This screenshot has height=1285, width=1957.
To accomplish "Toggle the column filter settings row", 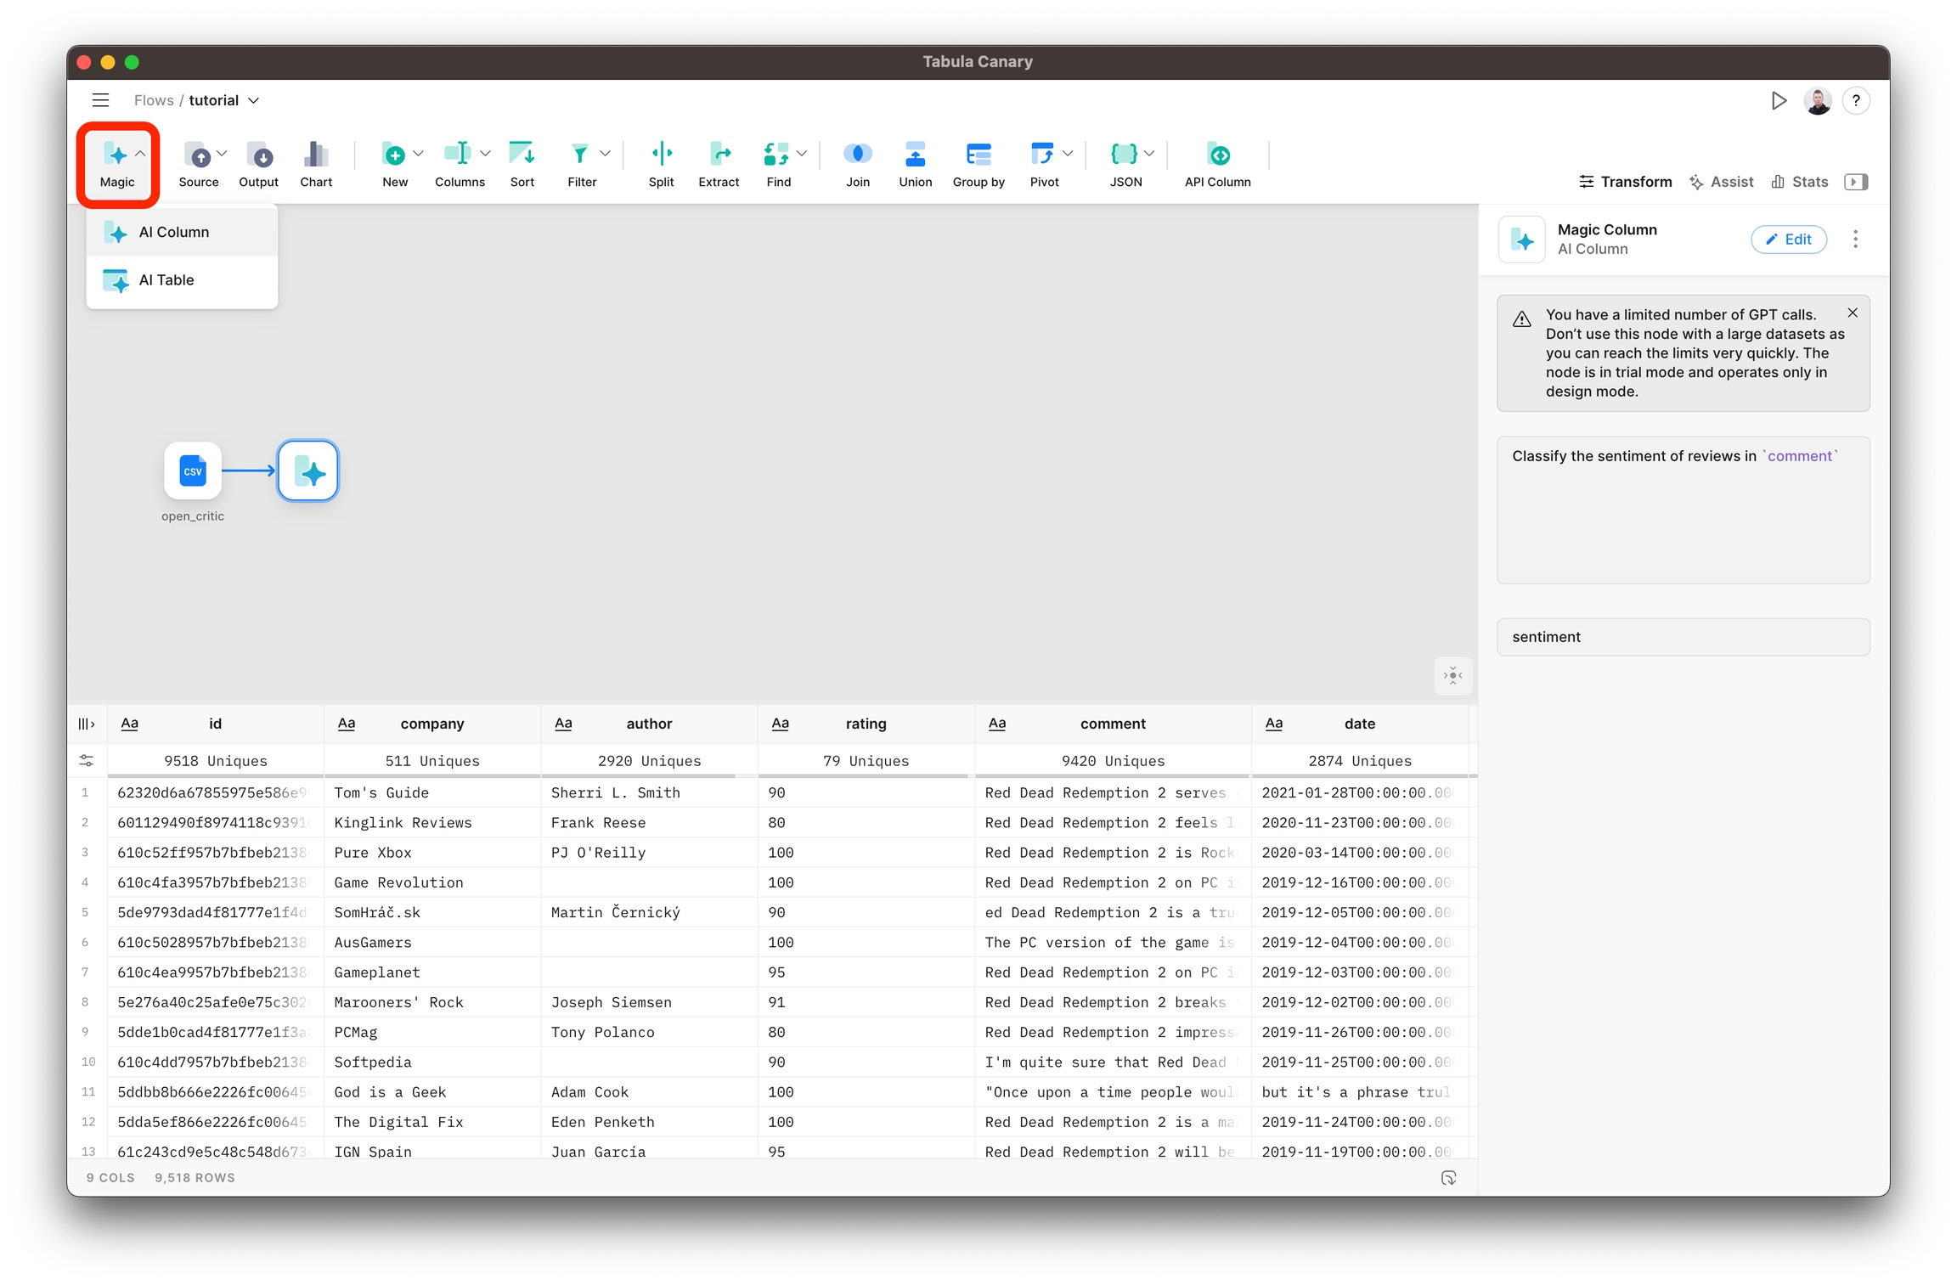I will tap(86, 761).
